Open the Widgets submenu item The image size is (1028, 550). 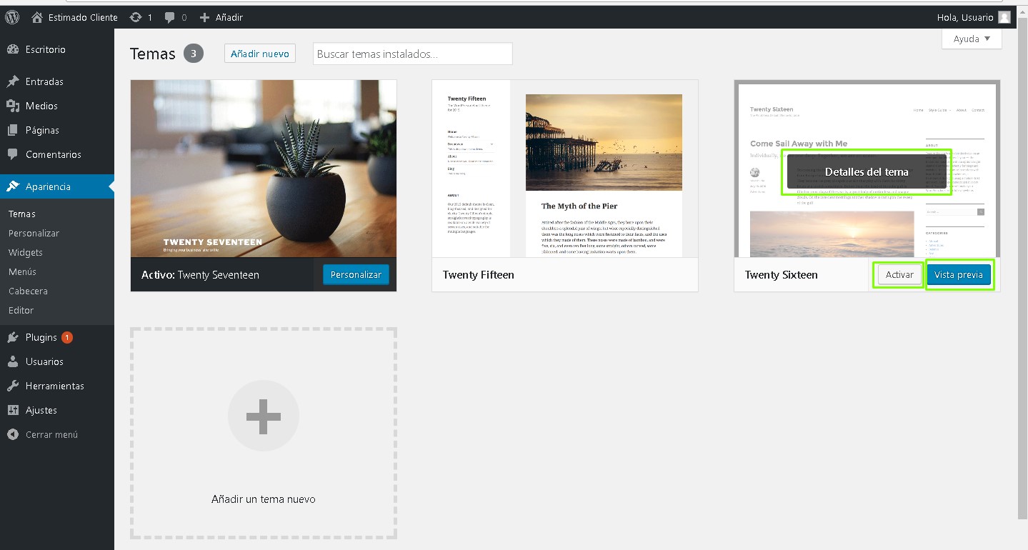[26, 252]
